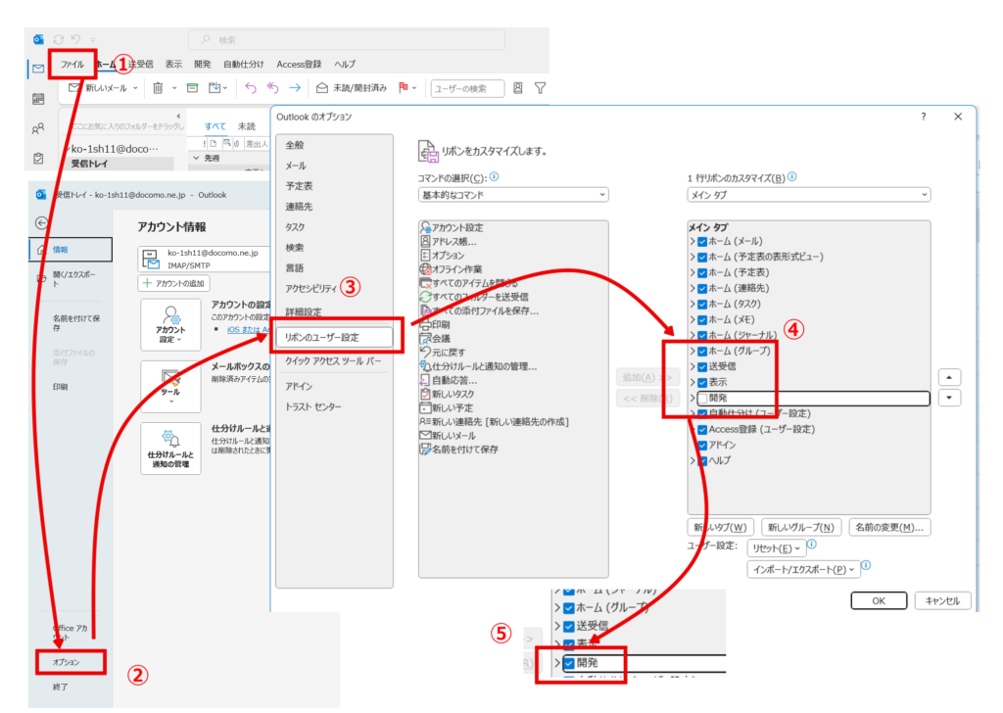Click the back arrow in Account Info
This screenshot has width=1003, height=713.
41,223
